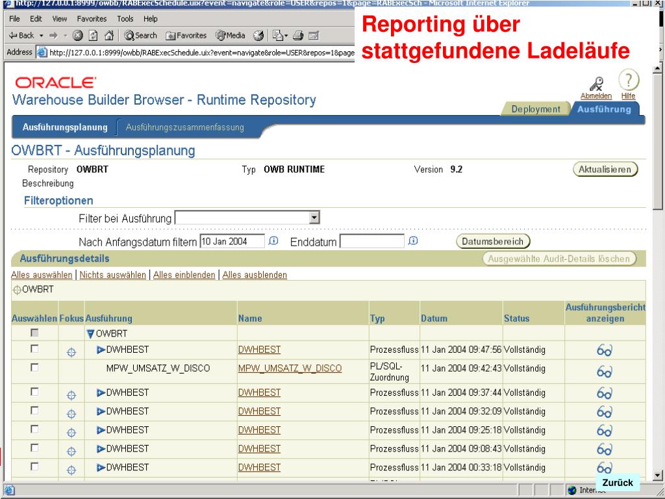Expand DWHBEST execution from 09:25:18

pos(101,430)
